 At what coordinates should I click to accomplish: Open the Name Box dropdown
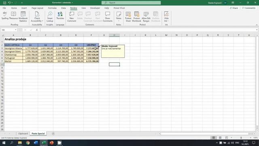click(x=15, y=30)
